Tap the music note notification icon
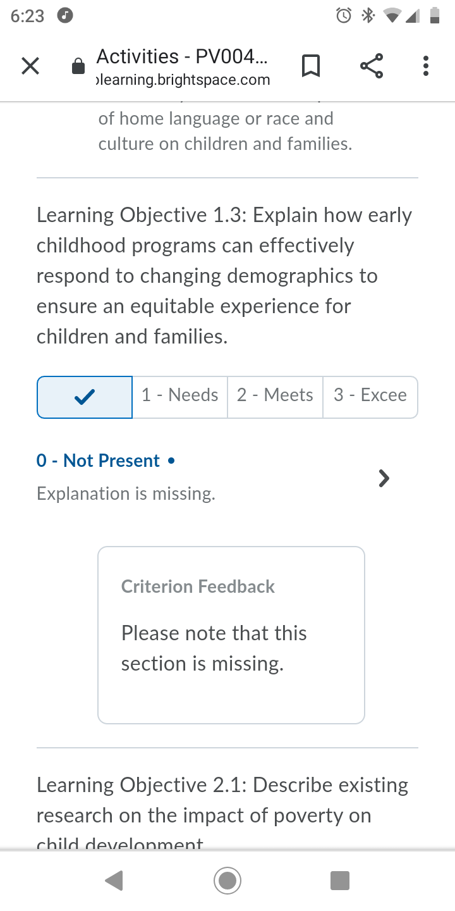 click(x=65, y=16)
